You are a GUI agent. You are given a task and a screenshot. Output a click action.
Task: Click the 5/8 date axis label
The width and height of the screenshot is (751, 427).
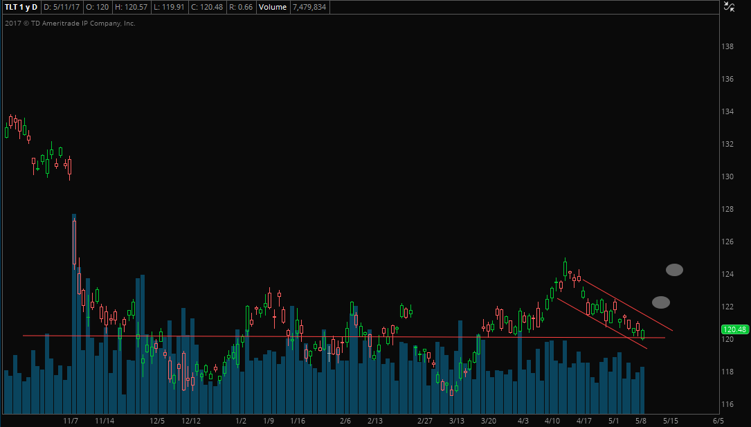(x=641, y=421)
